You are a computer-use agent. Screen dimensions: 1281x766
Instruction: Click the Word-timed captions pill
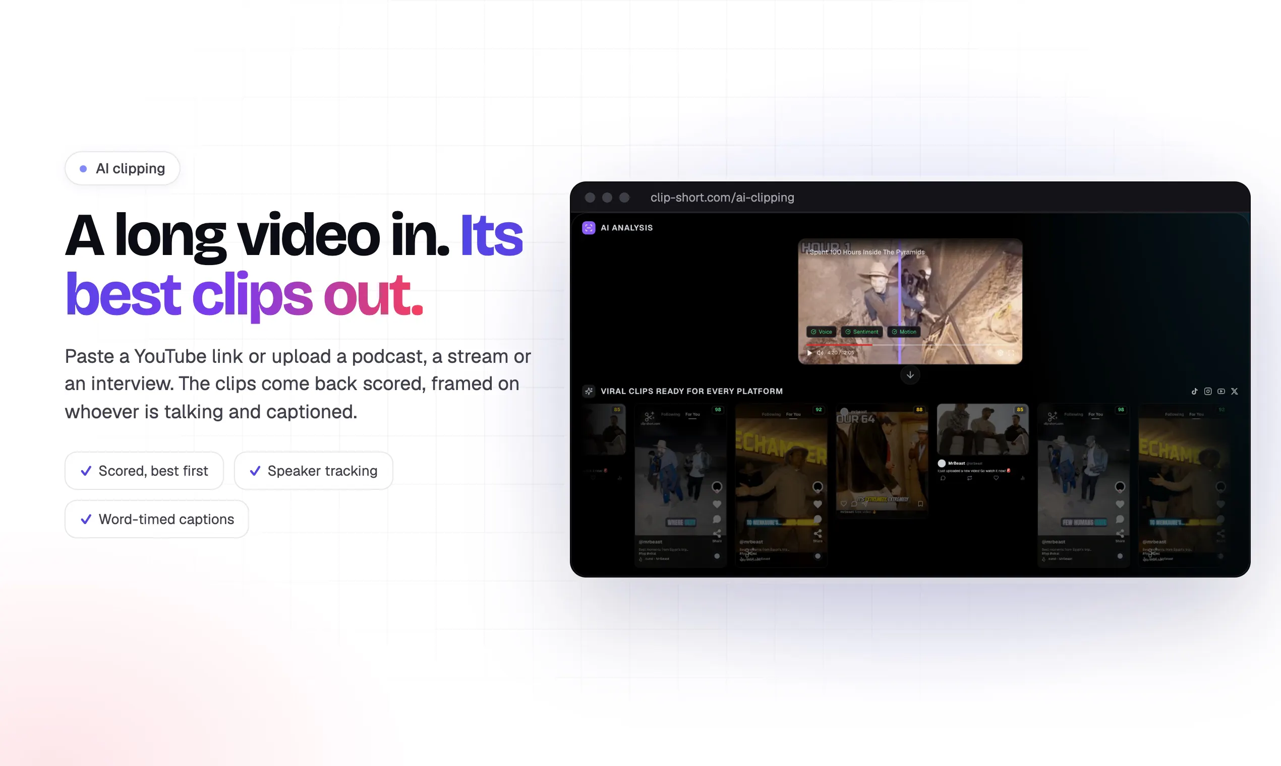156,519
